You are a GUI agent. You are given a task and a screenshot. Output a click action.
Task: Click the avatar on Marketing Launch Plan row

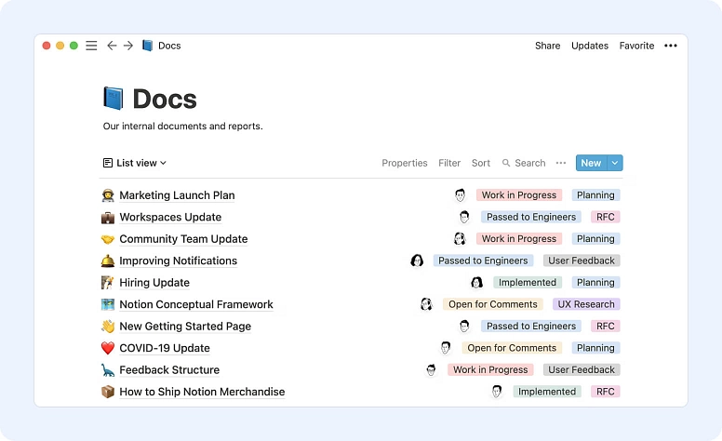coord(460,195)
